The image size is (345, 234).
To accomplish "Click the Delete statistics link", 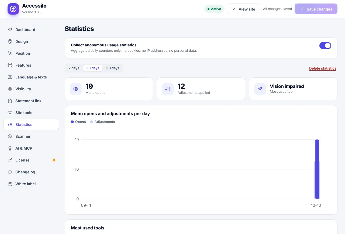I will pos(323,68).
